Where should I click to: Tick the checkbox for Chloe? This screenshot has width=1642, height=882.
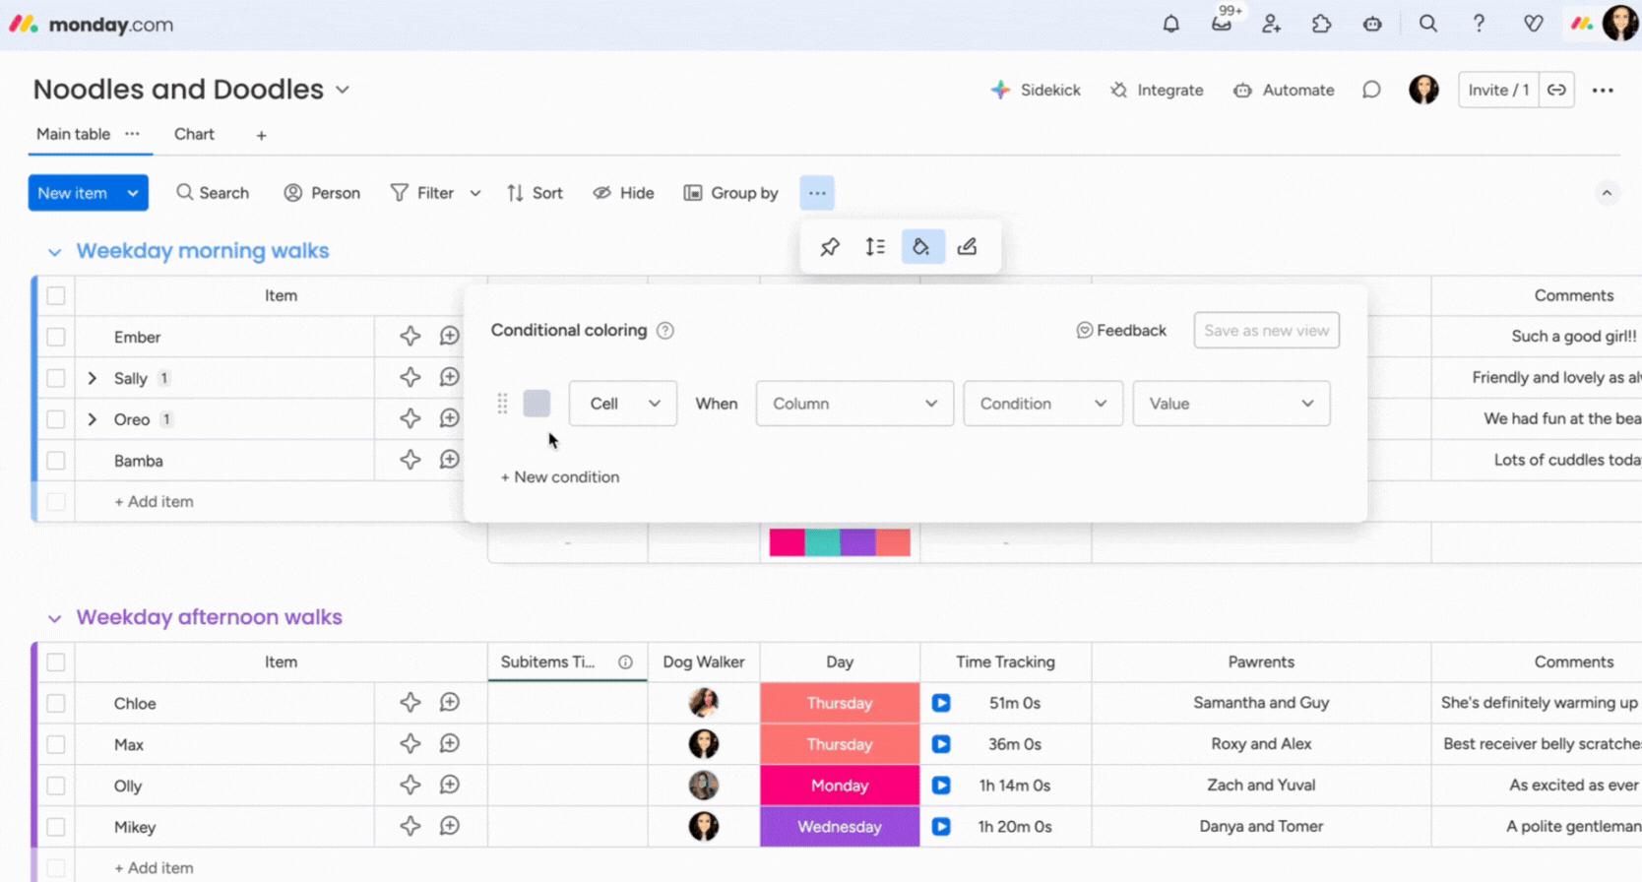pos(56,703)
